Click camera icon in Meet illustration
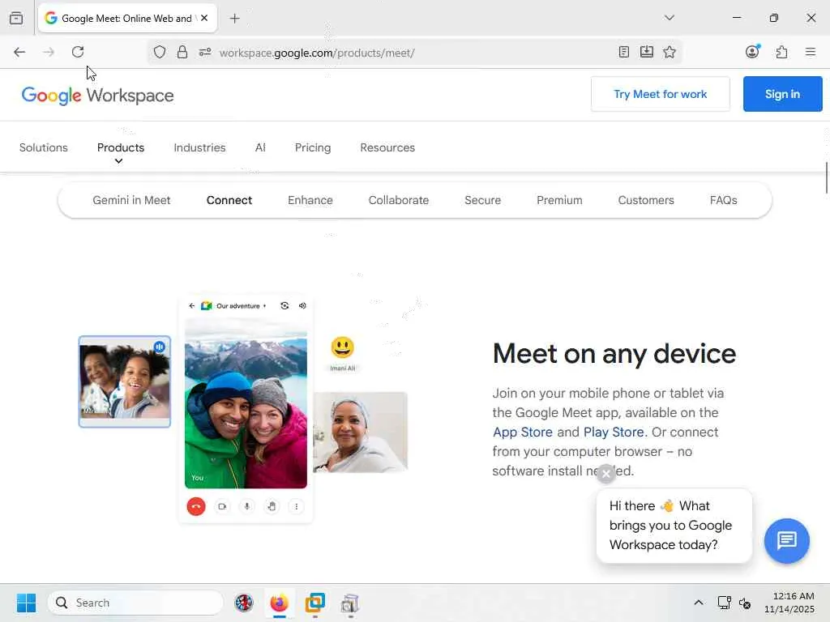Viewport: 830px width, 622px height. pyautogui.click(x=222, y=507)
